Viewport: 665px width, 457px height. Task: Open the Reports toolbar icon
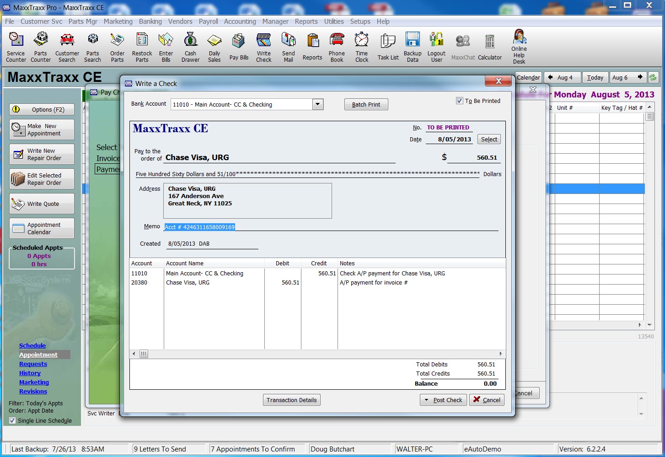pos(312,47)
